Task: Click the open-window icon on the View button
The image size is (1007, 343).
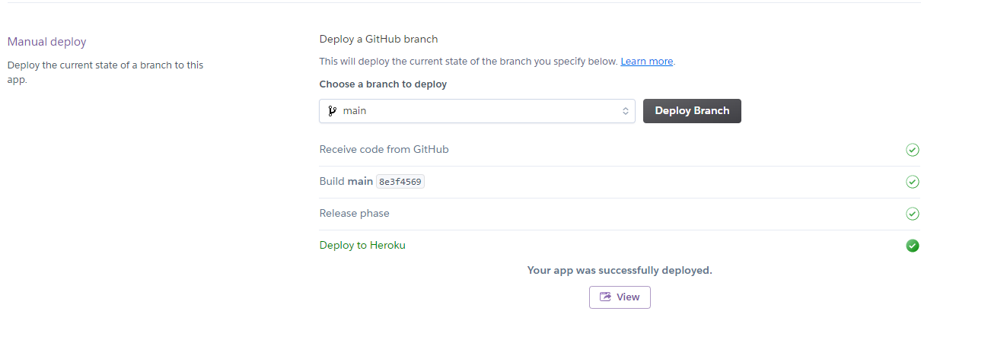Action: click(606, 297)
